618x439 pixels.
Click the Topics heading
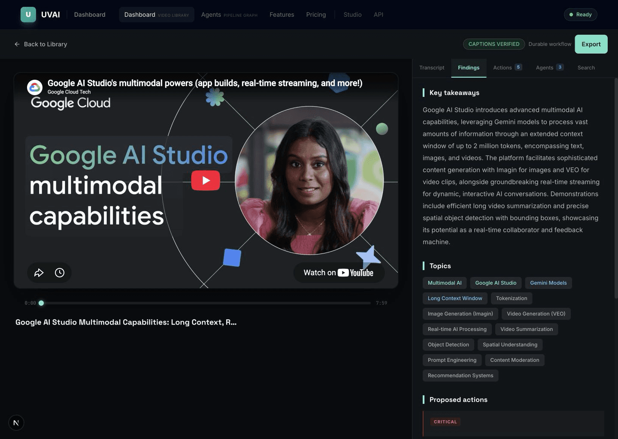(440, 266)
